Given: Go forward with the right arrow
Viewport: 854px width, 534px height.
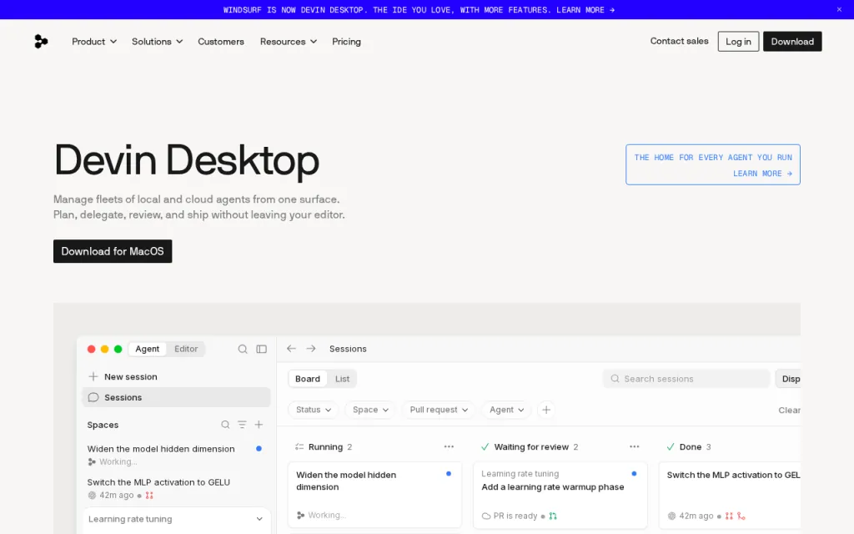Looking at the screenshot, I should pos(311,349).
